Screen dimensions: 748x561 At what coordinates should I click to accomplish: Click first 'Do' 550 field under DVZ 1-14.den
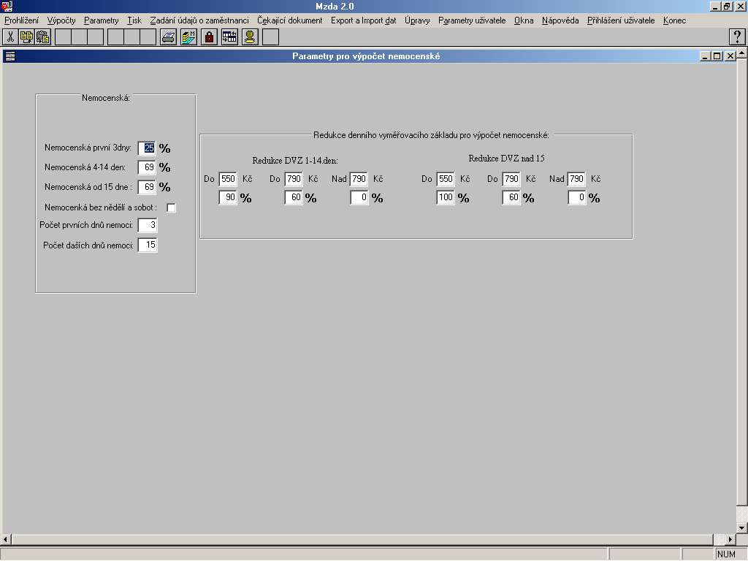[228, 179]
